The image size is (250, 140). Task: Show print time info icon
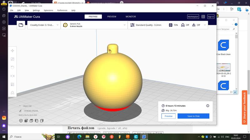207,106
